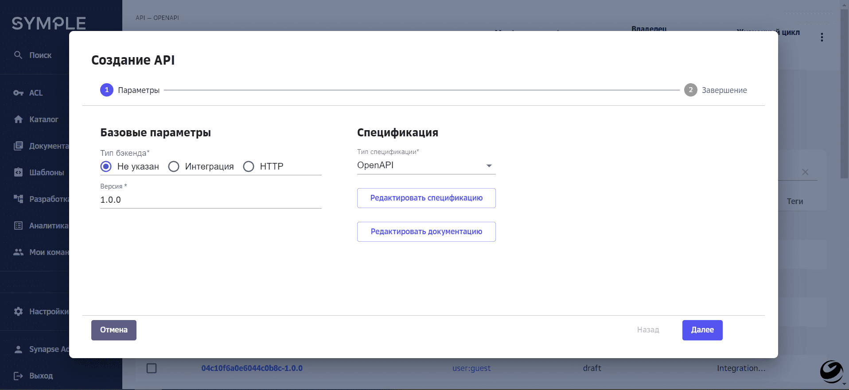Open the 'Поиск' sidebar item

click(40, 55)
